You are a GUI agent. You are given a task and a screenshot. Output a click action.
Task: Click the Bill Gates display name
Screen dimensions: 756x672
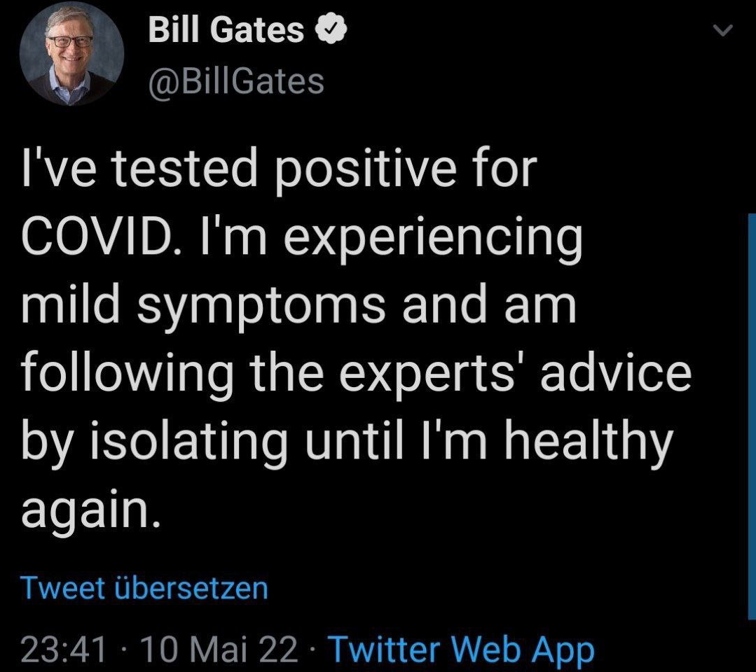click(x=226, y=30)
